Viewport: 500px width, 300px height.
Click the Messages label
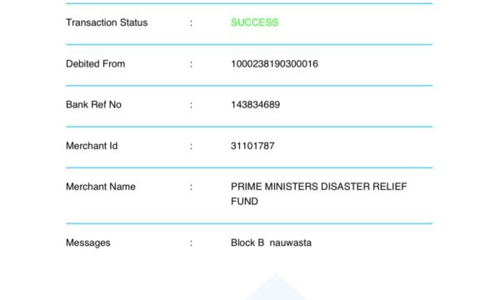(x=88, y=243)
